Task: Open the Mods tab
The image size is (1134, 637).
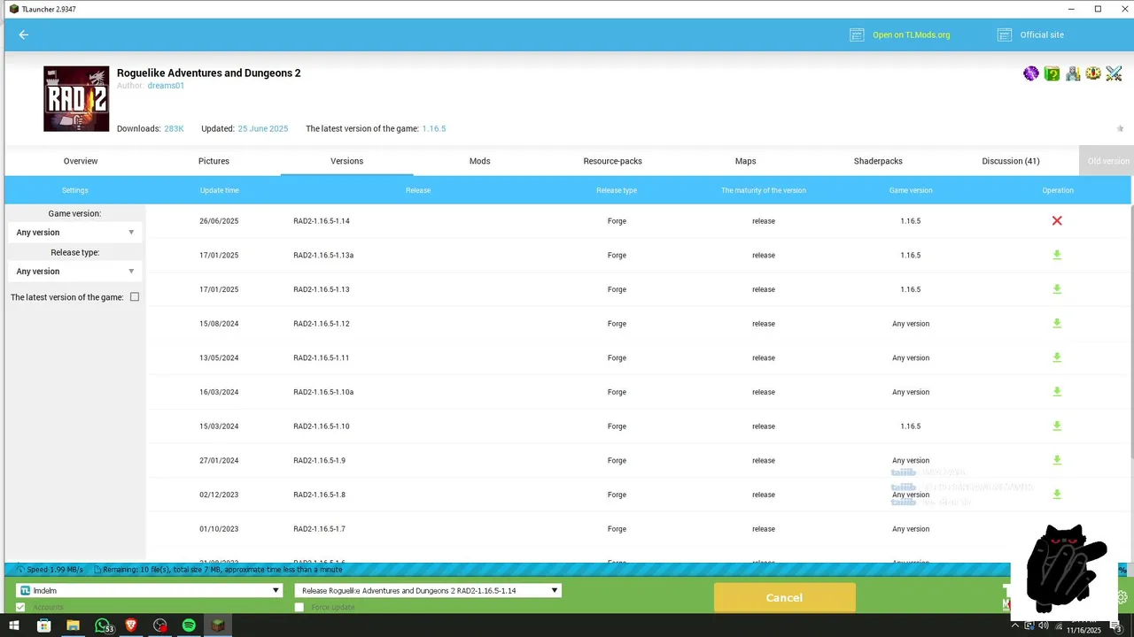Action: coord(479,161)
